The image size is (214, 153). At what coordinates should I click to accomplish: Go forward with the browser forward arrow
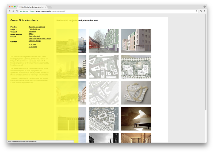(x=13, y=11)
